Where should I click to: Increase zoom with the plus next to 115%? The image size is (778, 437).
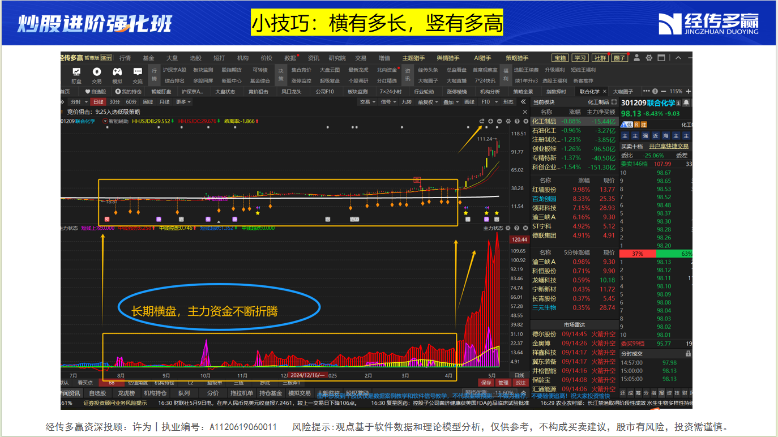tap(688, 91)
